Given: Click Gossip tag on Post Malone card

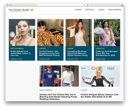Looking at the screenshot, I should tap(70, 48).
